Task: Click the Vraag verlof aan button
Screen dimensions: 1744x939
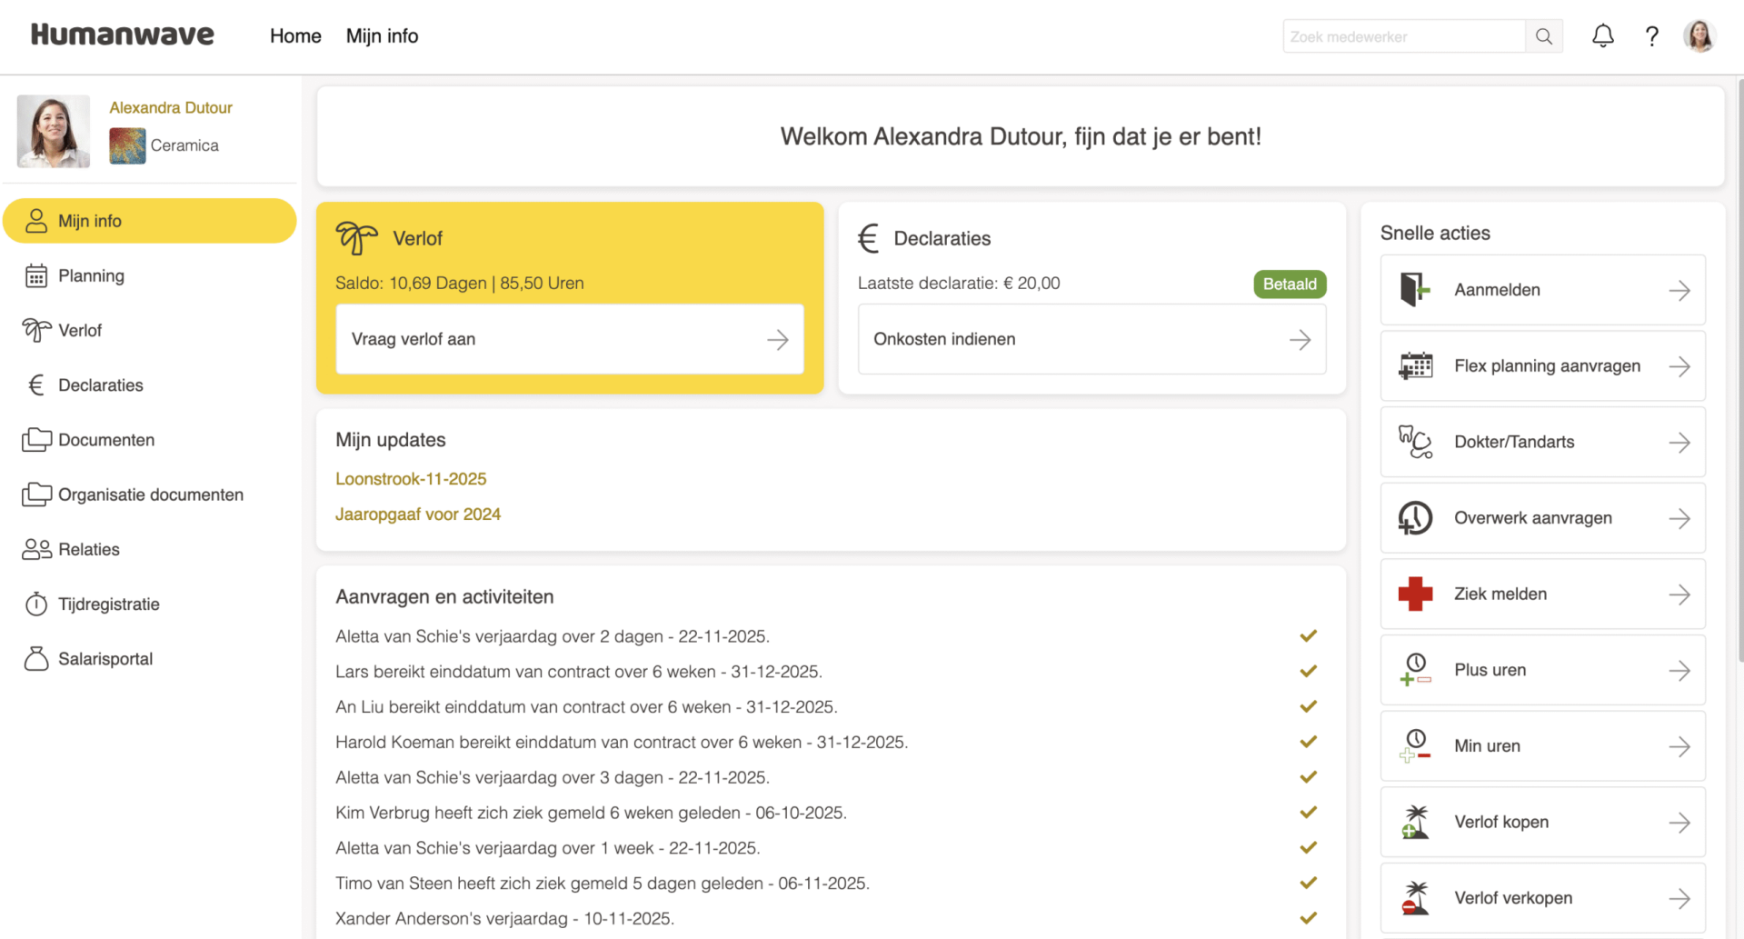Action: pos(569,339)
